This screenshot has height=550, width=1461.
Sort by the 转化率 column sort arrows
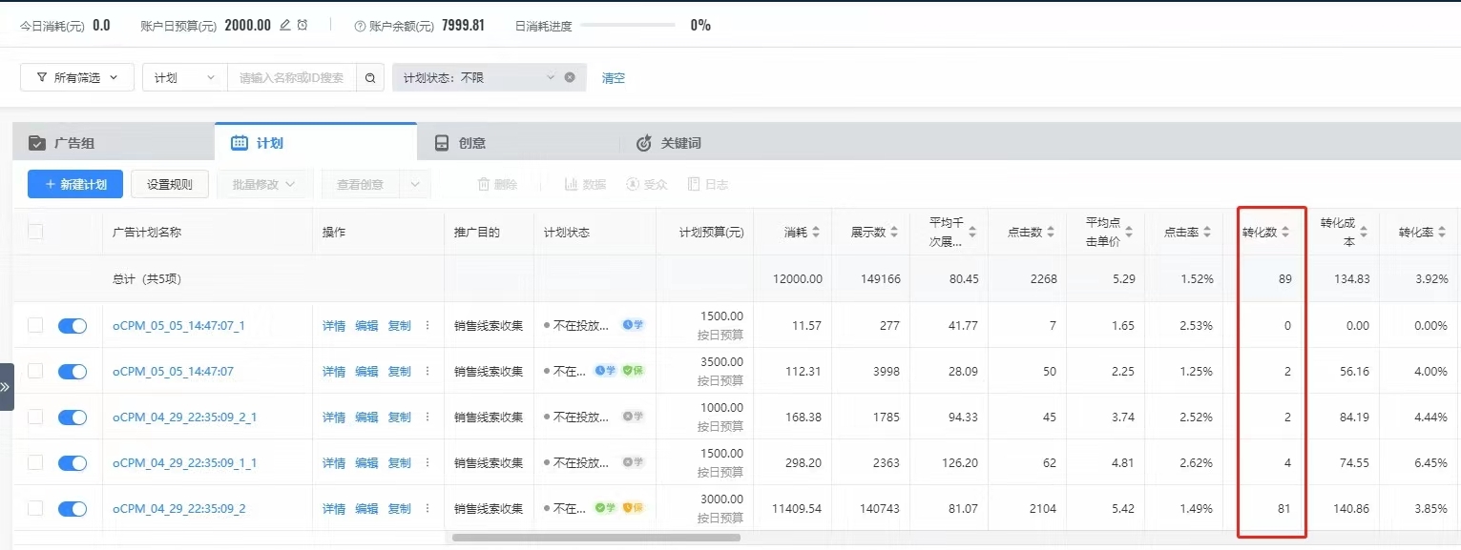1442,232
